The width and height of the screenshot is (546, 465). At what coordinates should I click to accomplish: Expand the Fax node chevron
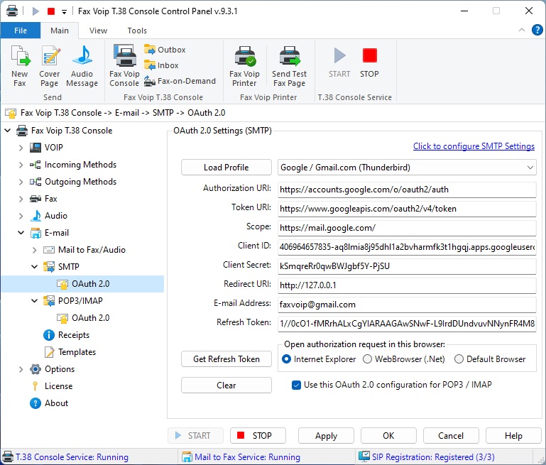21,199
